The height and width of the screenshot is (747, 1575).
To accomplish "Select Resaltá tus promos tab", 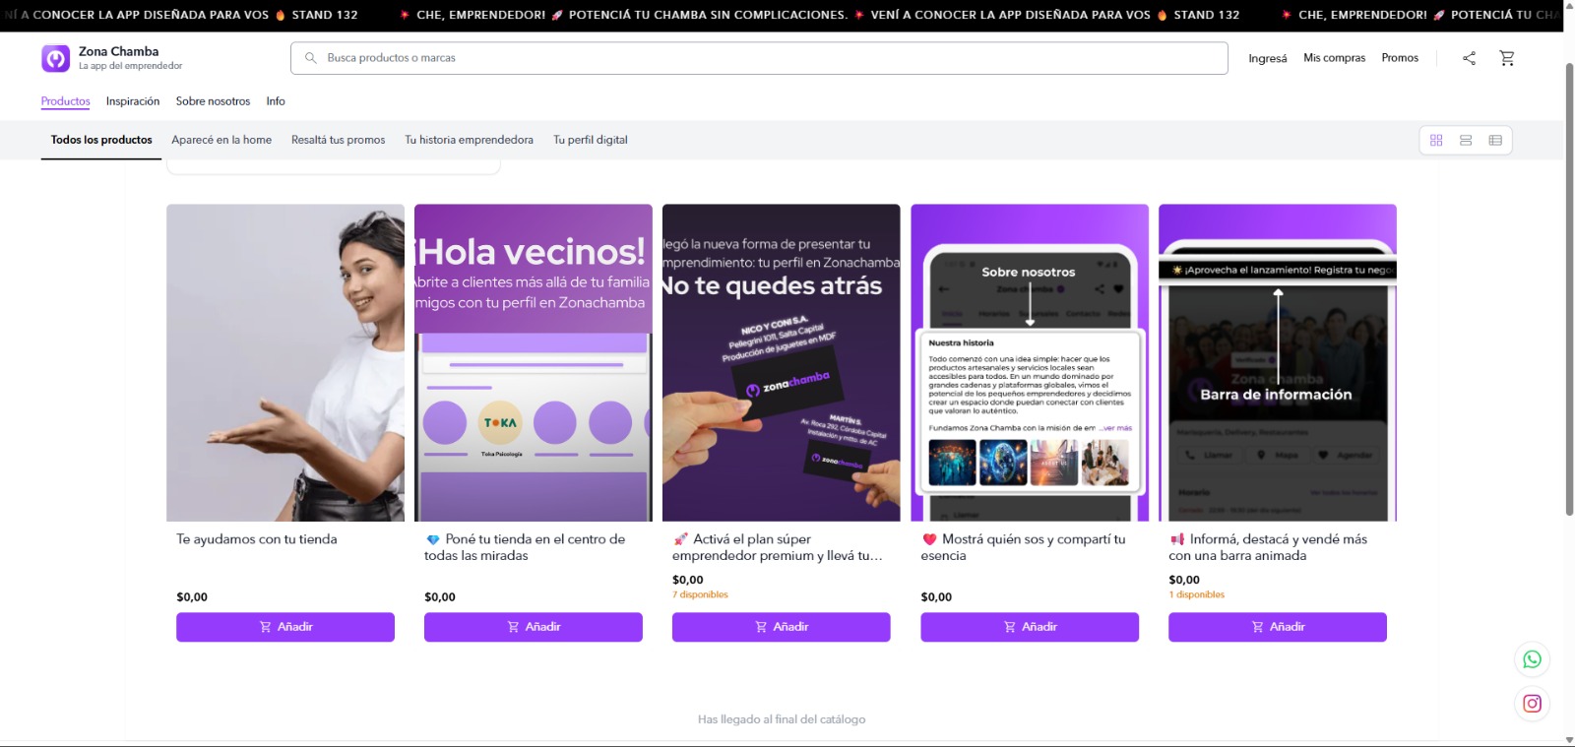I will pyautogui.click(x=338, y=140).
